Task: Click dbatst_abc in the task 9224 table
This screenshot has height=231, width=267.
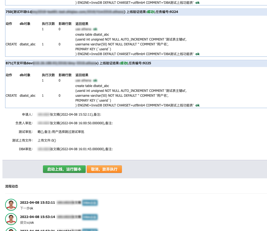Action: pyautogui.click(x=28, y=44)
